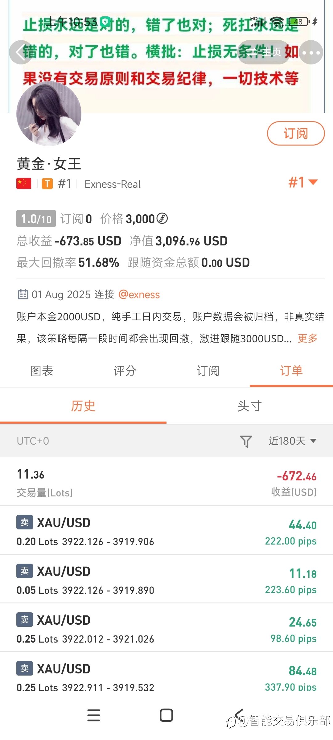333x740 pixels.
Task: Click the coin icon next to price 3,000
Action: tap(162, 218)
